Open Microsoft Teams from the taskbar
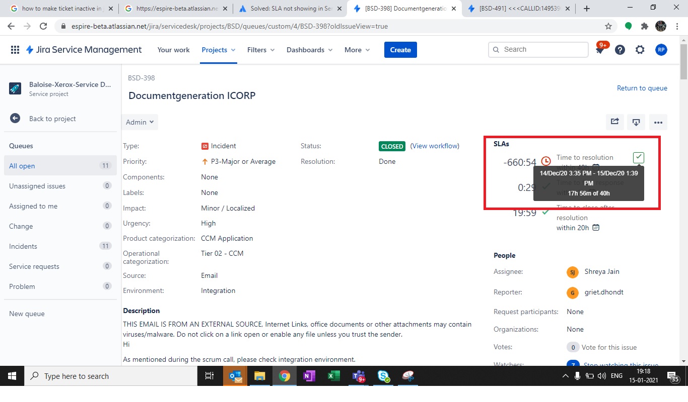Image resolution: width=688 pixels, height=402 pixels. (x=359, y=376)
